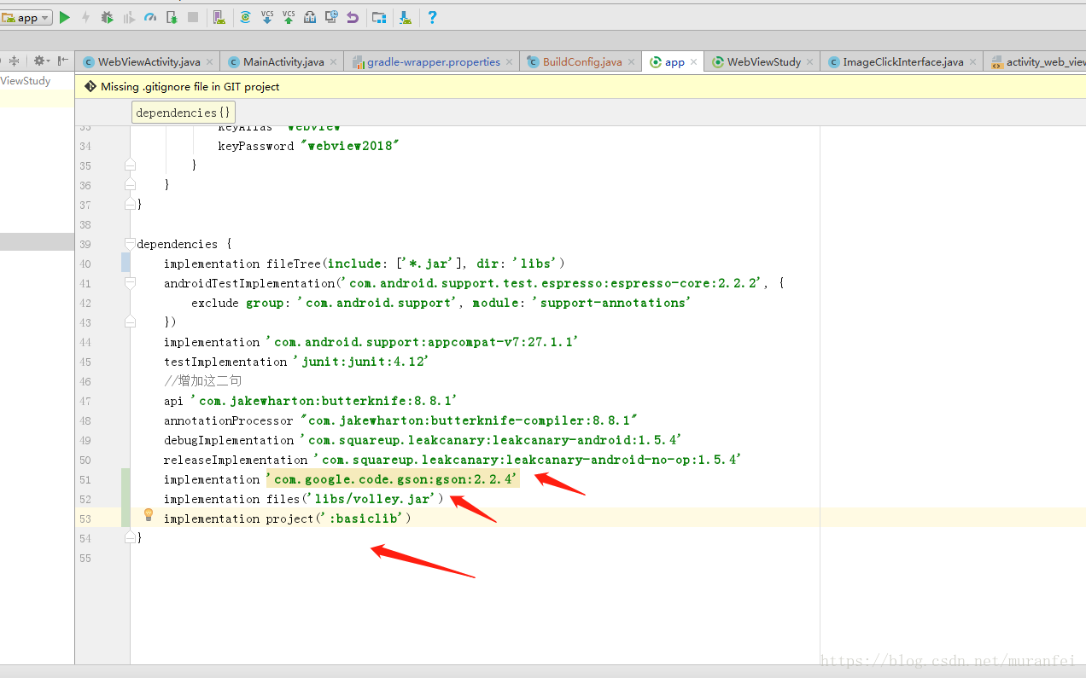Click the exclude group support-annotations line

[441, 303]
